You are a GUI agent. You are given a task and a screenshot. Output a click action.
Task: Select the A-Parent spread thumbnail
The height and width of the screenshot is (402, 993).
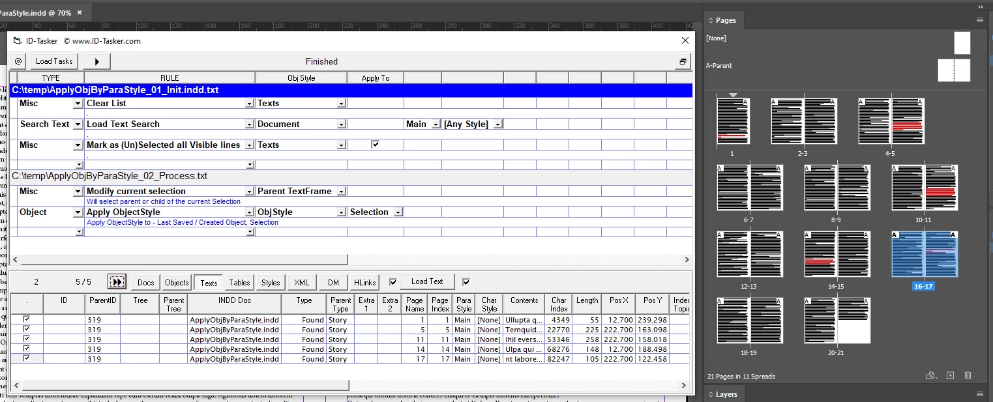[x=954, y=70]
